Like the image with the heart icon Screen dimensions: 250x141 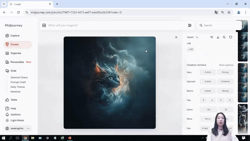(231, 37)
